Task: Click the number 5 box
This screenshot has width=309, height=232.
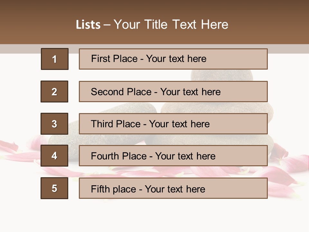Action: [54, 188]
